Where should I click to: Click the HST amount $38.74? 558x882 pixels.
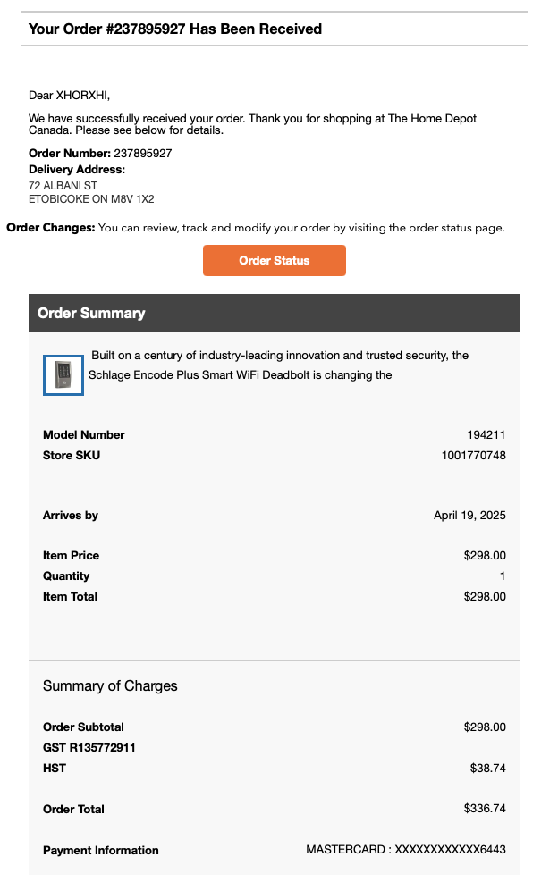click(487, 768)
